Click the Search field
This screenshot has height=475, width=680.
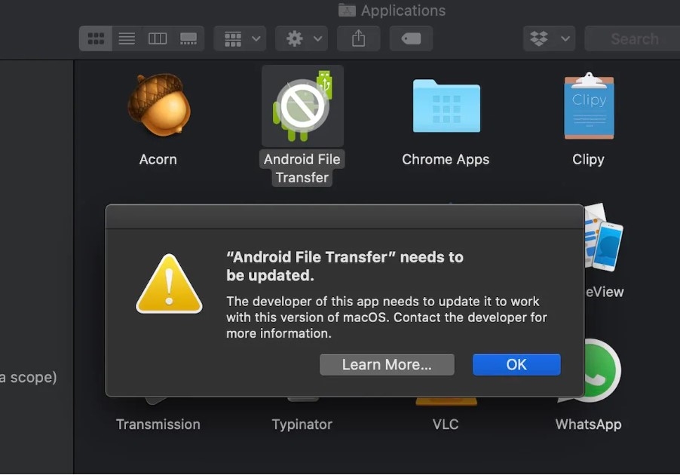633,38
